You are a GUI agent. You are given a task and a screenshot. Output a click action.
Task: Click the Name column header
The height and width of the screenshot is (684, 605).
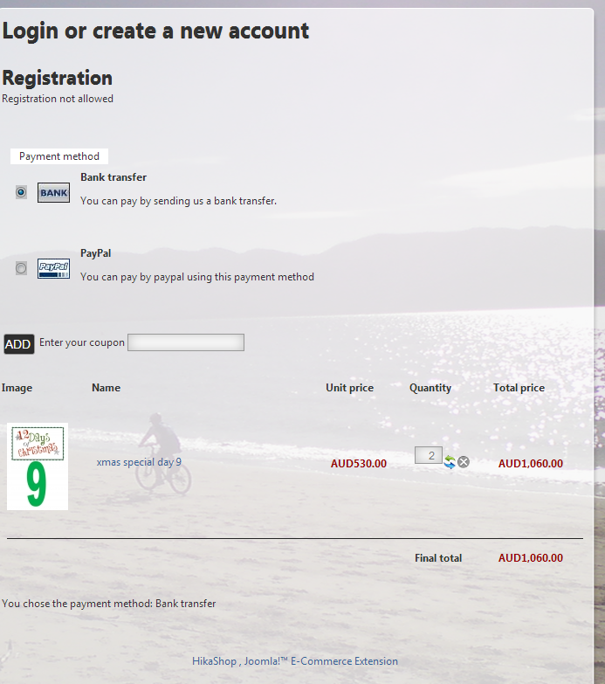(106, 388)
